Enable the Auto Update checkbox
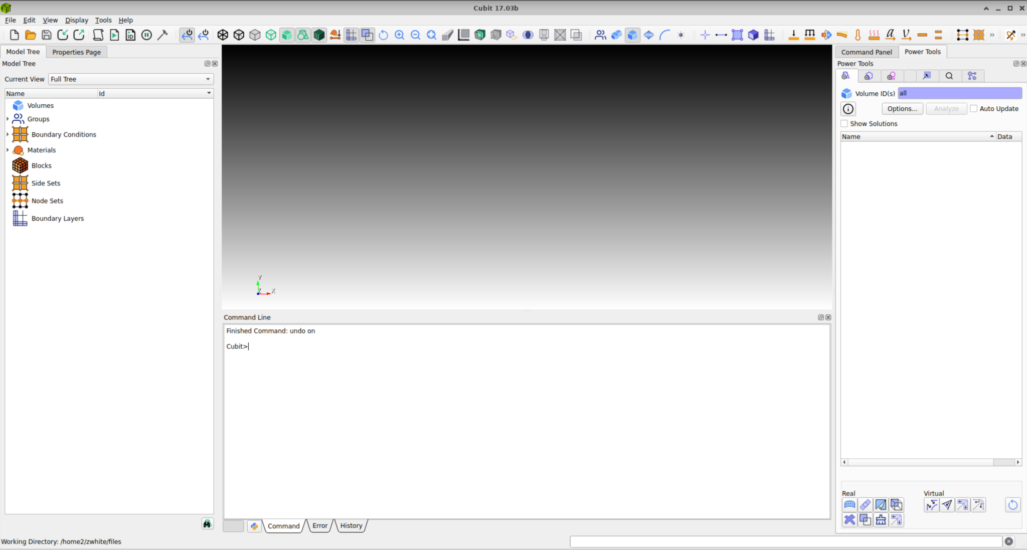The height and width of the screenshot is (550, 1027). [973, 108]
